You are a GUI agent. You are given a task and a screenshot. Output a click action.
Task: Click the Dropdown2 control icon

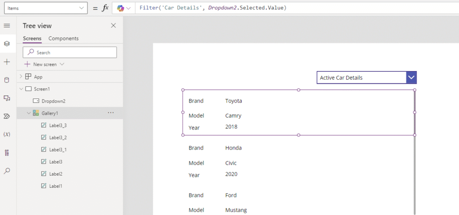[36, 101]
